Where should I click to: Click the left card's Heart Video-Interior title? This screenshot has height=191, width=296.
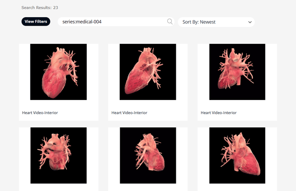click(40, 113)
